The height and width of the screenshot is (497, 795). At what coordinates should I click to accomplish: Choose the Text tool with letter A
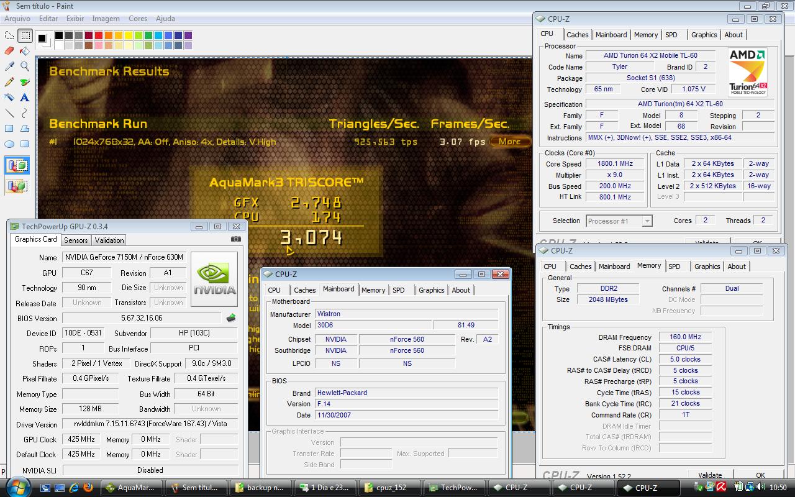(x=25, y=97)
